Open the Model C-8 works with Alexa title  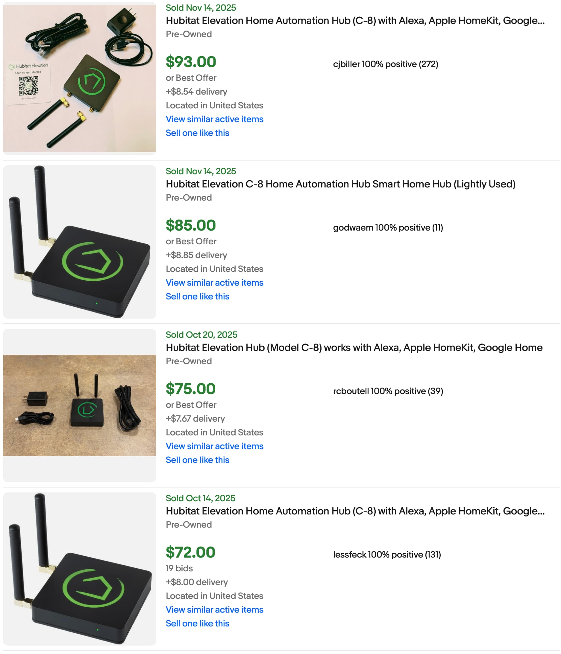point(354,348)
